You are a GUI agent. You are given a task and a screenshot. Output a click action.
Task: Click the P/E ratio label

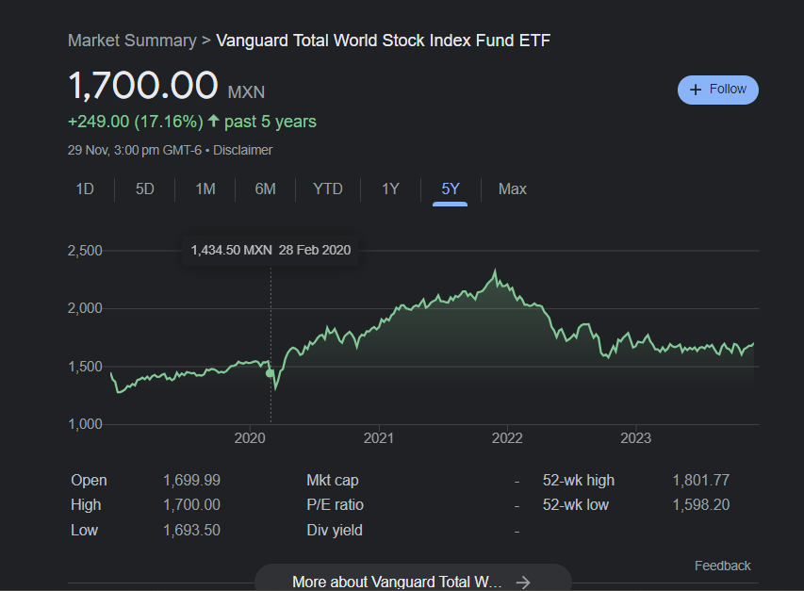click(335, 505)
